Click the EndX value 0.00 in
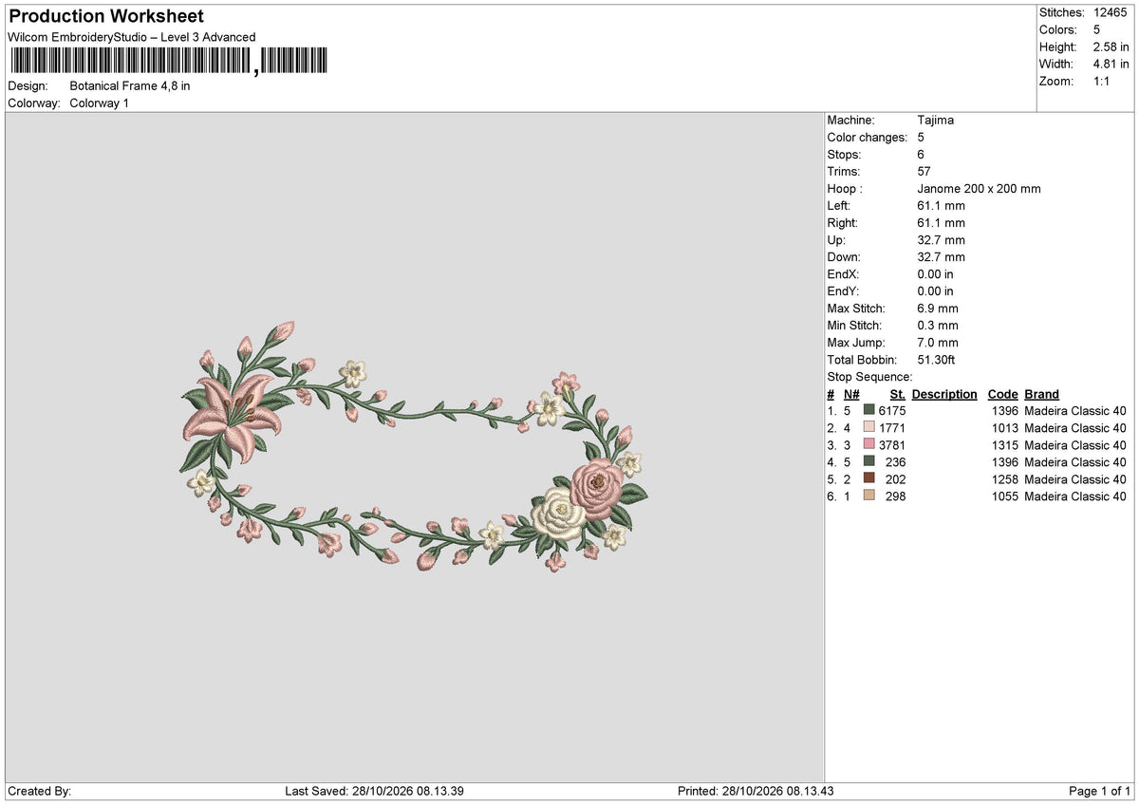This screenshot has width=1139, height=805. pos(936,274)
